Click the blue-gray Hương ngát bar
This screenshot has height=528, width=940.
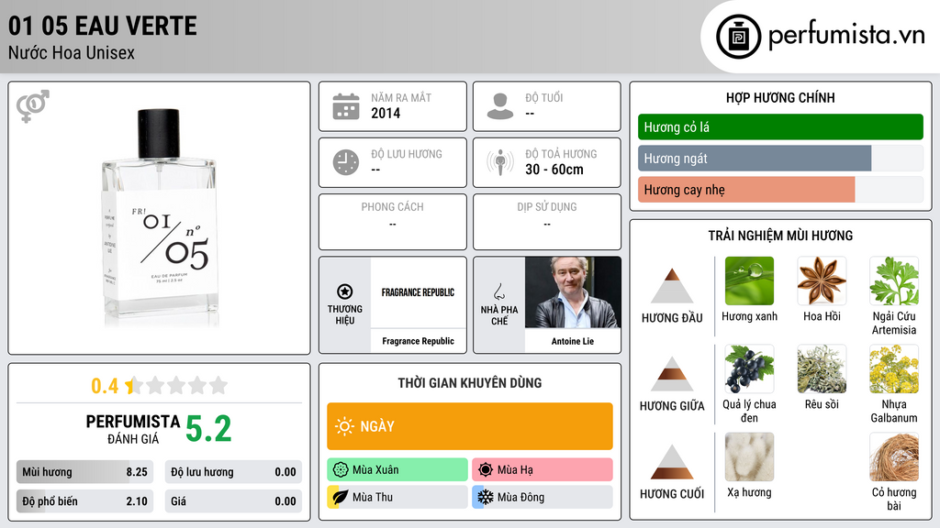[780, 159]
